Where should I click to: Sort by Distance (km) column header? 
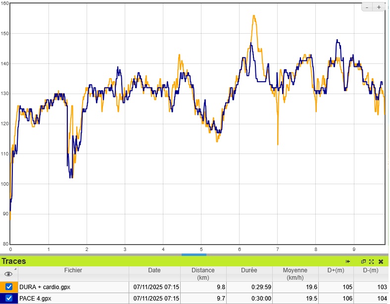203,274
